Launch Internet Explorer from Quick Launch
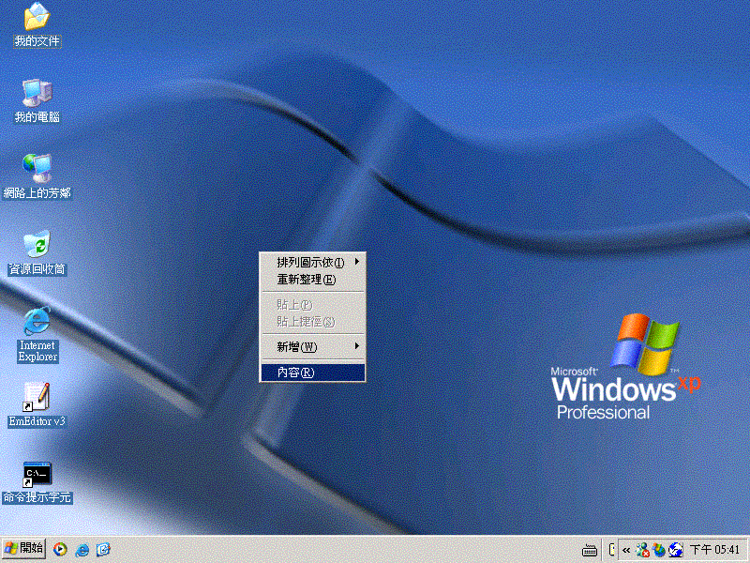 click(82, 549)
